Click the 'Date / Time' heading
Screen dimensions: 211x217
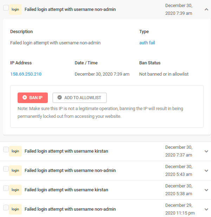pos(86,63)
